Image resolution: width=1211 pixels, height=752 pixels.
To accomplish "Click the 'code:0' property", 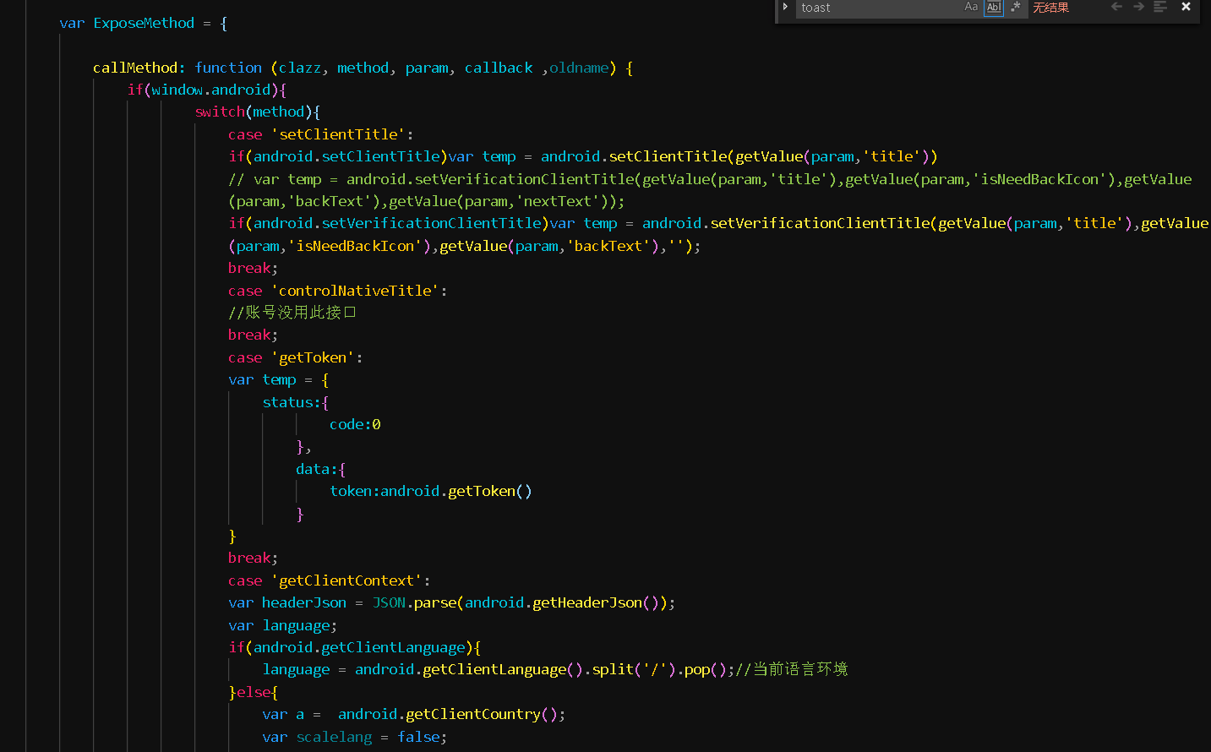I will point(355,424).
